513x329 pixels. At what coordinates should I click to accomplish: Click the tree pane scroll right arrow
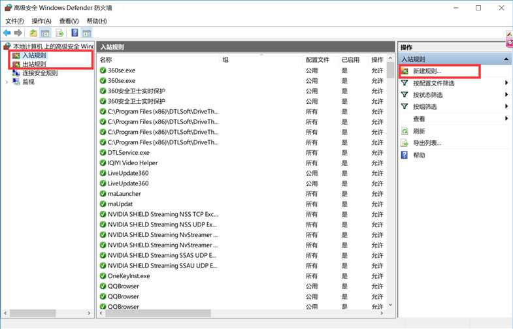pos(89,313)
